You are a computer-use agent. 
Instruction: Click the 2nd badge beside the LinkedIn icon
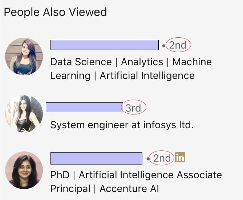pos(162,158)
